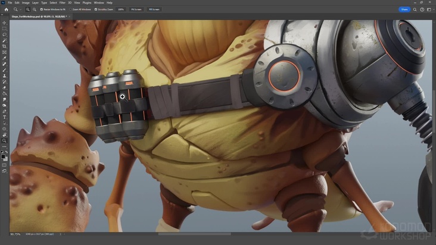The width and height of the screenshot is (436, 245).
Task: Open the Help menu
Action: [x=110, y=2]
